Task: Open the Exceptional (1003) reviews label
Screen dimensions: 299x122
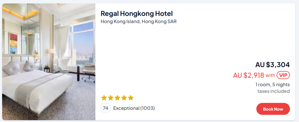Action: click(134, 108)
